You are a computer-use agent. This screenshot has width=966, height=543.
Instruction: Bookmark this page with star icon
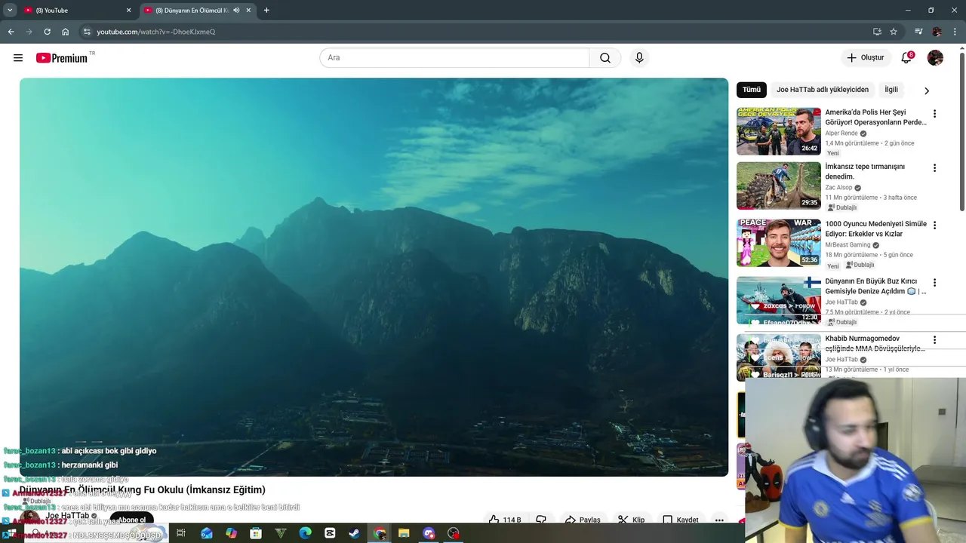click(x=894, y=32)
